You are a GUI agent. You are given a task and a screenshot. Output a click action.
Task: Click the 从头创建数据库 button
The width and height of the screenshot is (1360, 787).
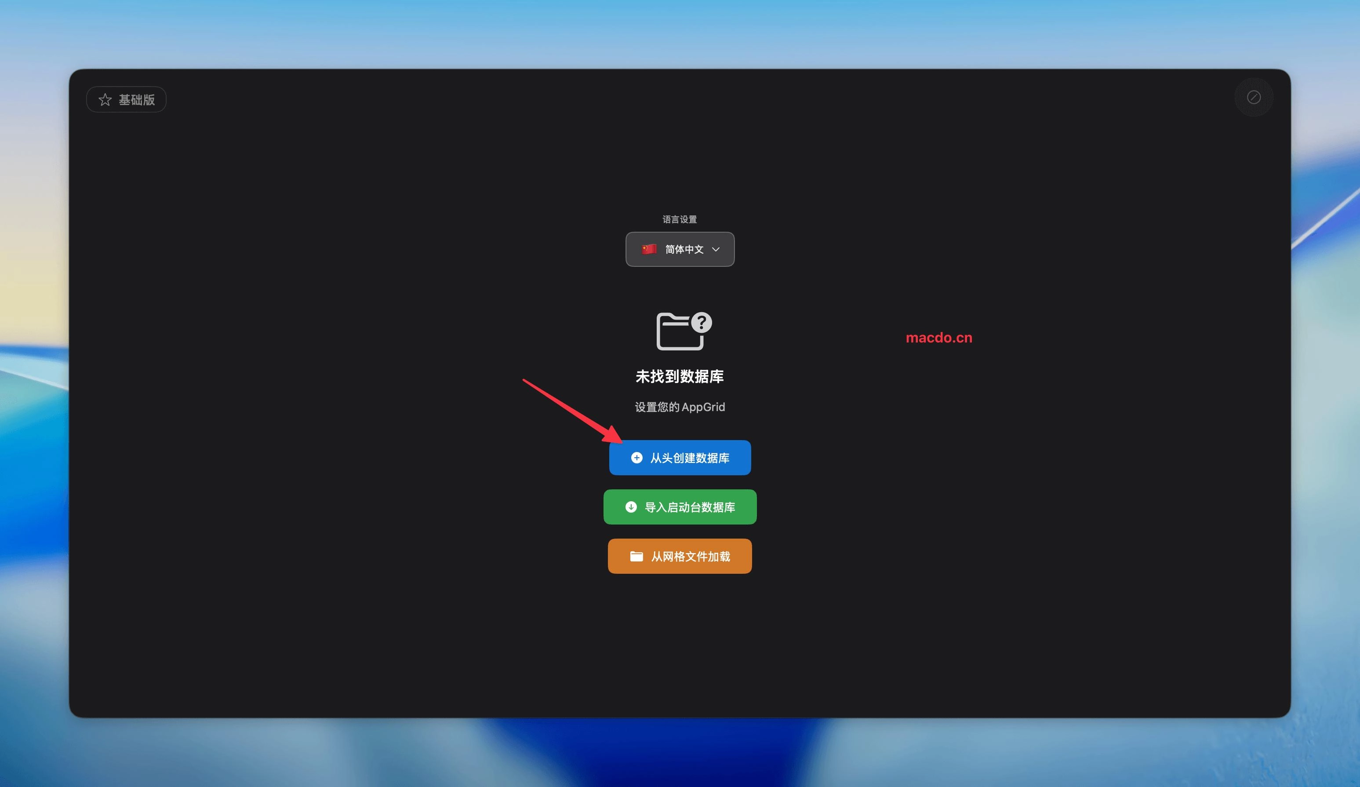[680, 457]
